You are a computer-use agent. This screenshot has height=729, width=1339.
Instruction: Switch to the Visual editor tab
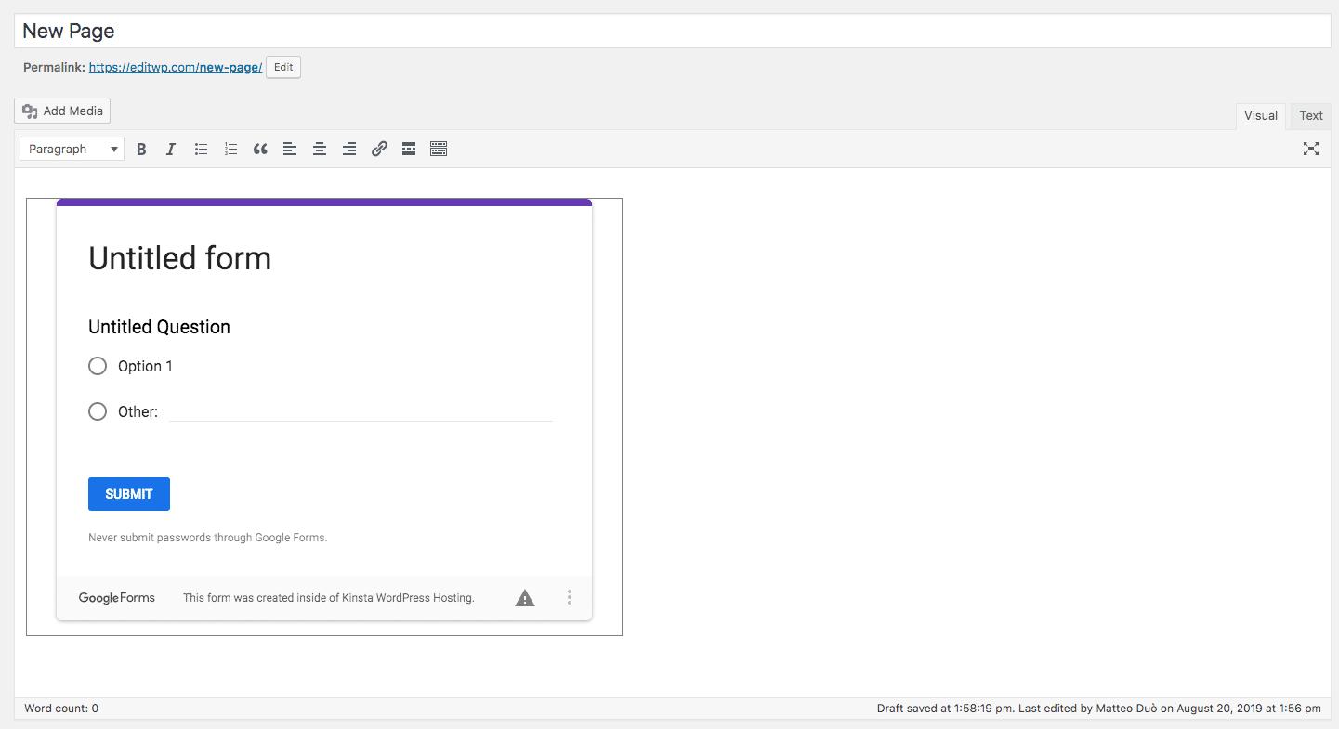click(x=1260, y=115)
